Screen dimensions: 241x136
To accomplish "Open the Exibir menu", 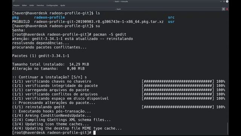I will [32, 5].
